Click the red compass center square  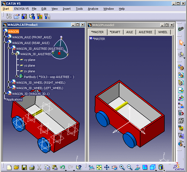[59, 54]
